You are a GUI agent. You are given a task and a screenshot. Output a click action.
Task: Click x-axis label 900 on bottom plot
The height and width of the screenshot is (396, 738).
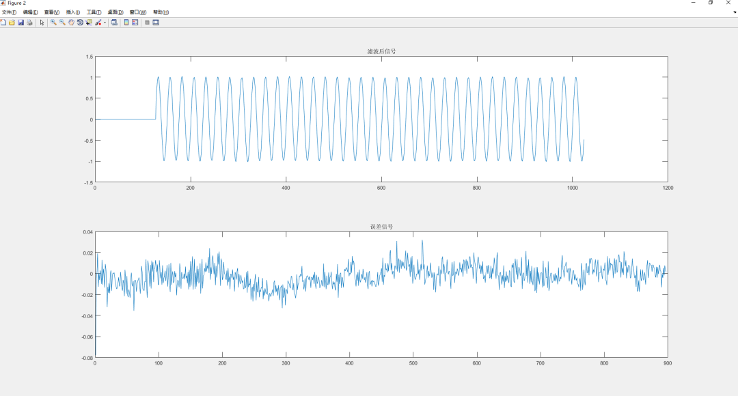click(x=668, y=363)
